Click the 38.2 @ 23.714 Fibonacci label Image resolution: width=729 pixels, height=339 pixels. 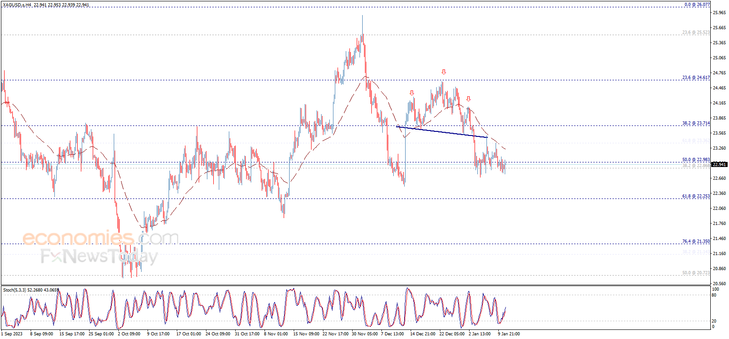pyautogui.click(x=696, y=123)
